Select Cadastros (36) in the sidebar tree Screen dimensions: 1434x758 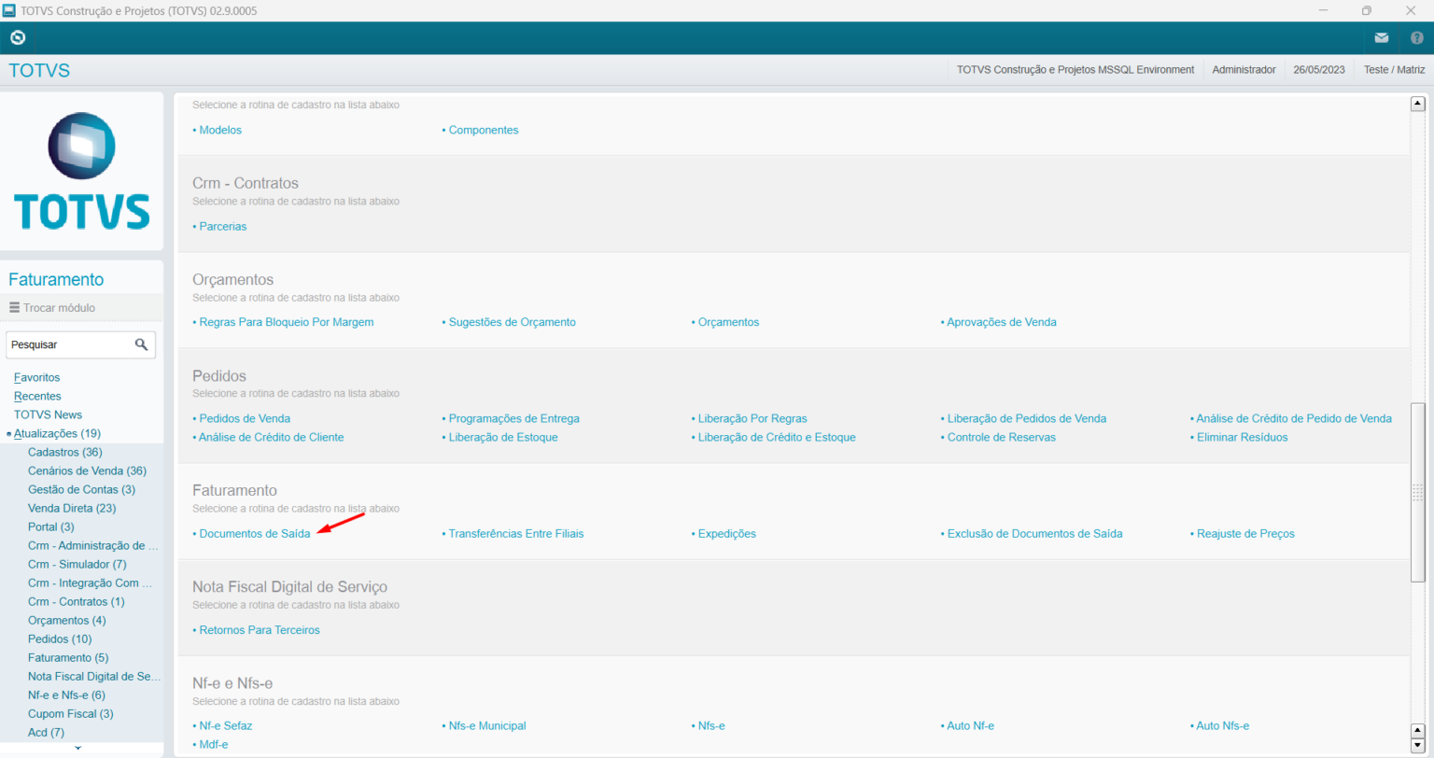(x=64, y=452)
